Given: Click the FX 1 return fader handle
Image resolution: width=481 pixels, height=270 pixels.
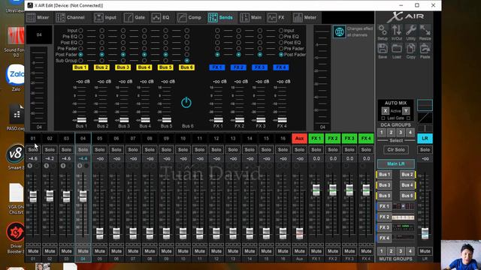Looking at the screenshot, I should (316, 190).
